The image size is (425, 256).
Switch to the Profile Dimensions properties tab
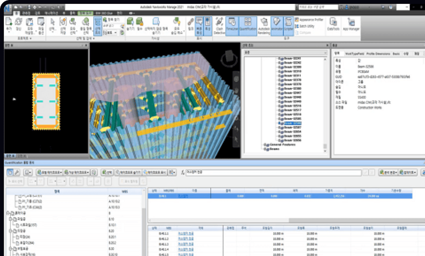coord(378,54)
